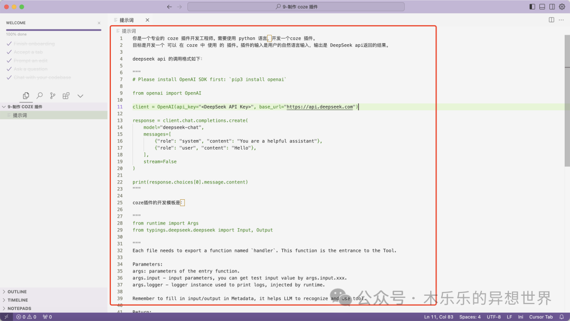570x321 pixels.
Task: Open the ports indicator showing 0
Action: pos(47,317)
